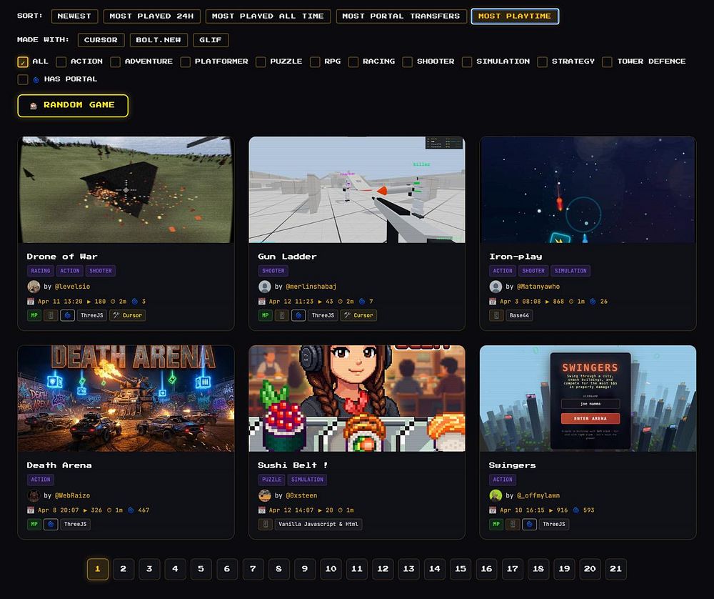Click Matanyawho avatar on Iron-play card
The height and width of the screenshot is (599, 714).
496,287
